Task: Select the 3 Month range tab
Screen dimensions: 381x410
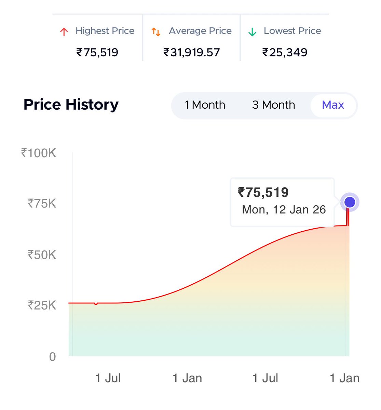Action: (273, 105)
